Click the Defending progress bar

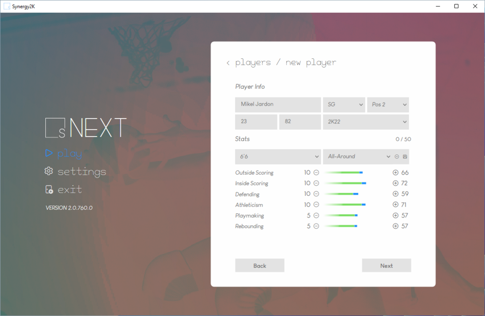coord(342,194)
